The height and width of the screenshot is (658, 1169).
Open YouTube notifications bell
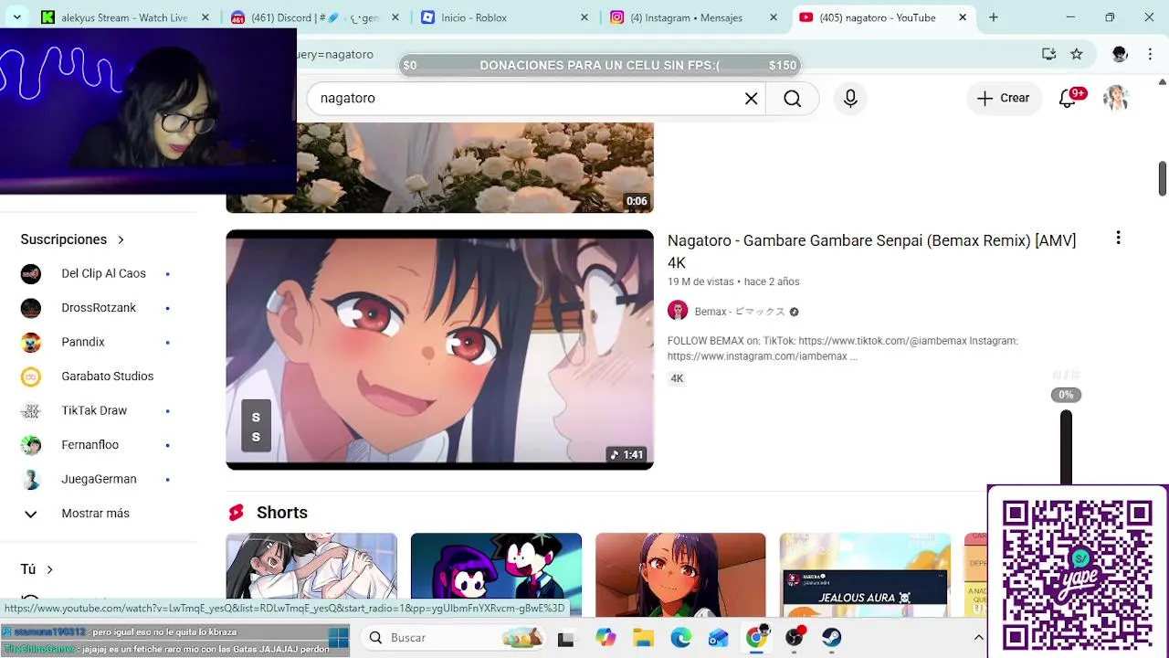click(1067, 99)
